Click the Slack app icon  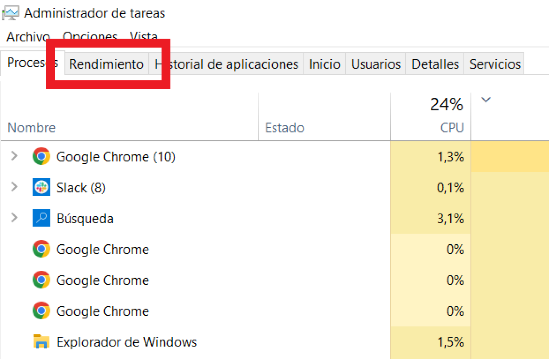pyautogui.click(x=41, y=187)
